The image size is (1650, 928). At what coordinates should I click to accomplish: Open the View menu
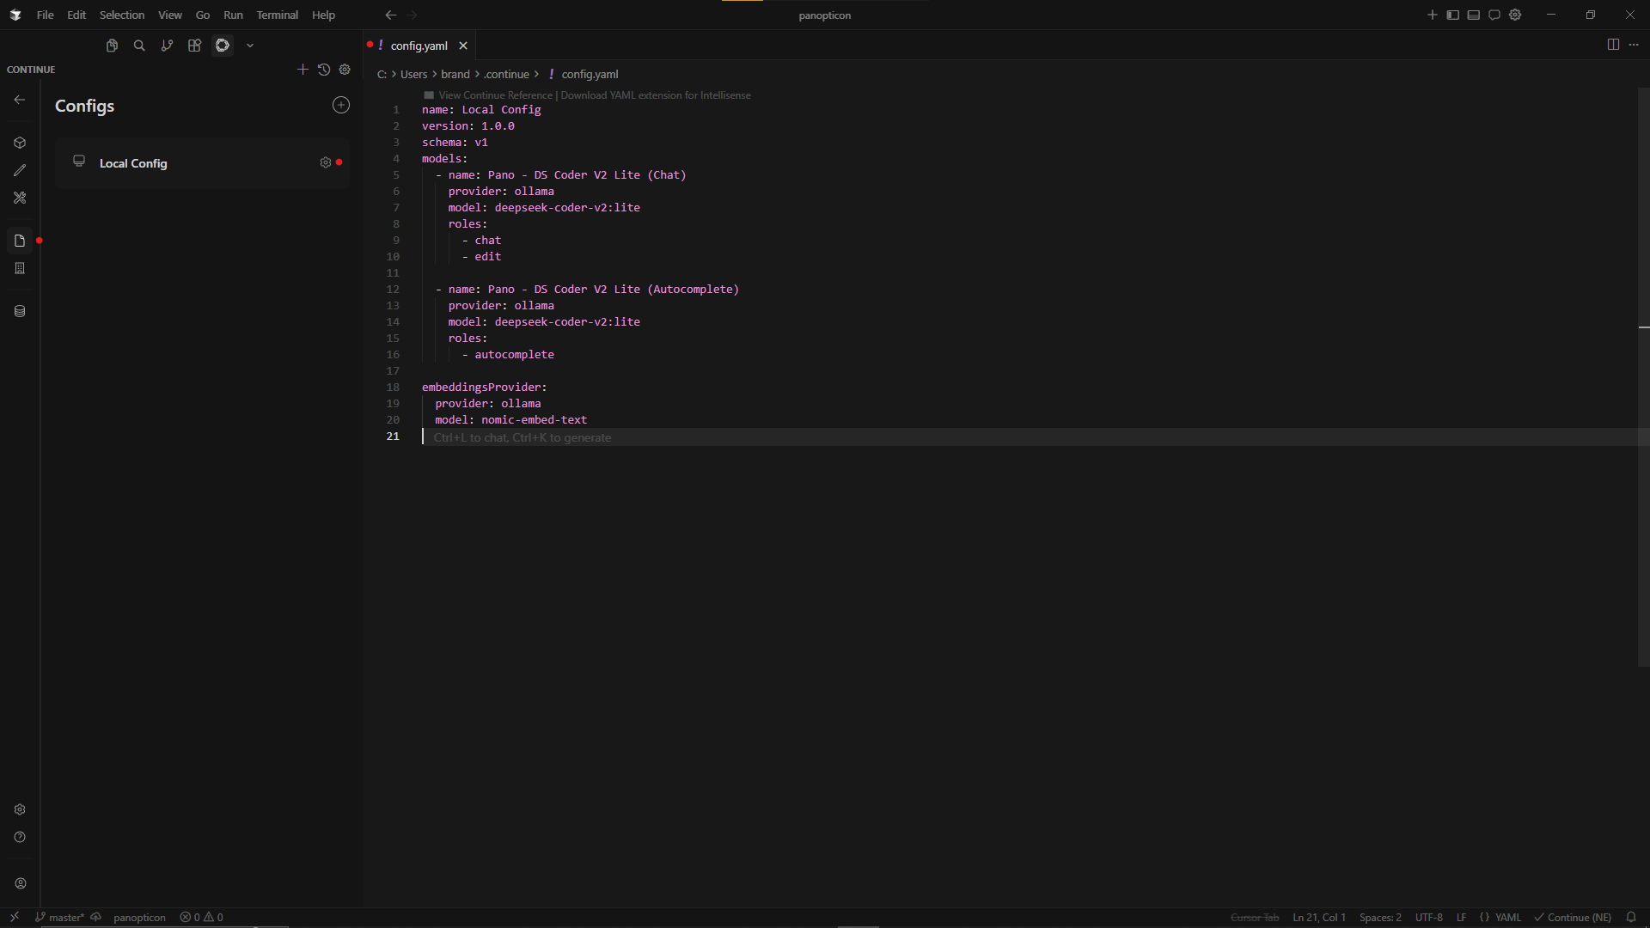pyautogui.click(x=170, y=15)
